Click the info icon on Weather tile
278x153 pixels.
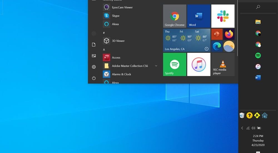pos(207,49)
